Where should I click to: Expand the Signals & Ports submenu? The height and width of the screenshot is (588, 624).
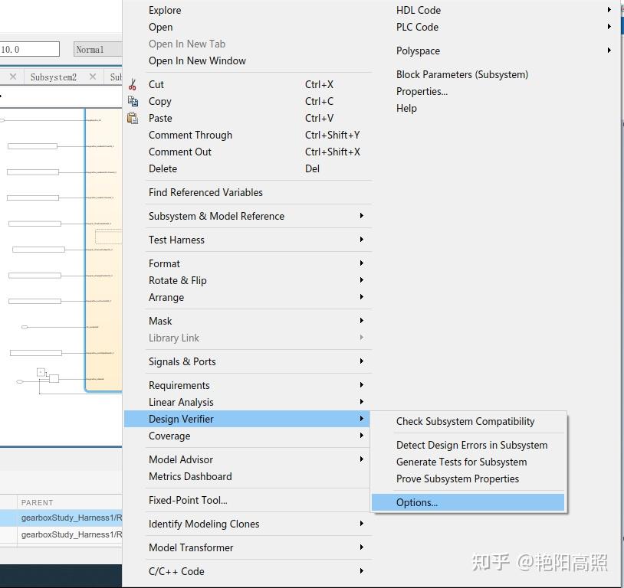tap(361, 361)
